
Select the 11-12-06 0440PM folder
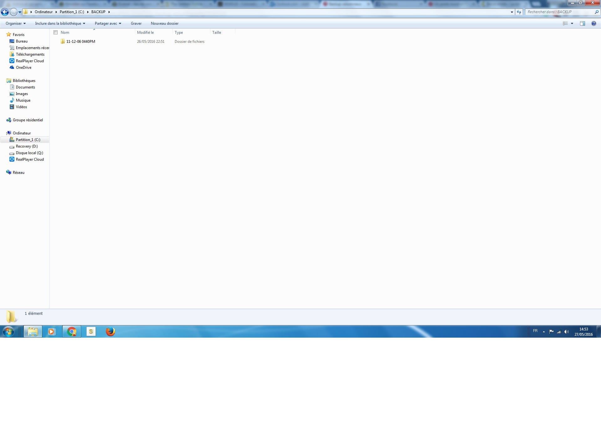point(80,42)
